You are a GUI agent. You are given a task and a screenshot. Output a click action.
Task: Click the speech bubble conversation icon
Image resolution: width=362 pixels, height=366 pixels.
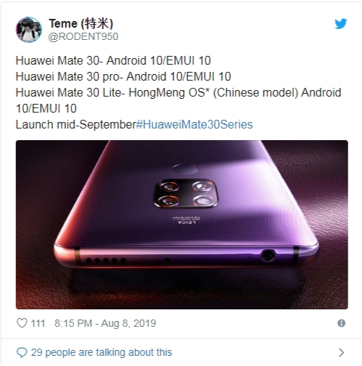coord(22,352)
